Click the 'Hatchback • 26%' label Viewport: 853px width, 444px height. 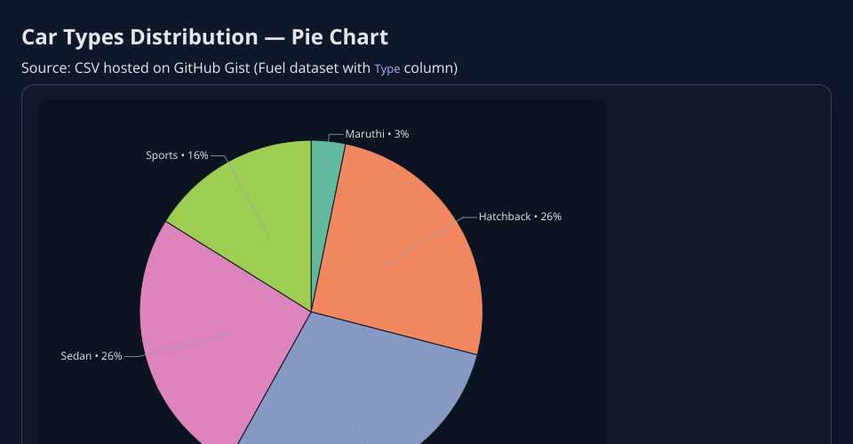[x=520, y=217]
